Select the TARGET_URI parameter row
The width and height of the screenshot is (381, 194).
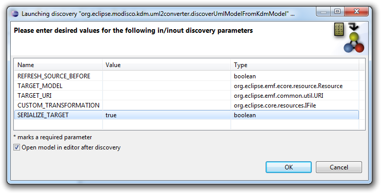coord(186,95)
